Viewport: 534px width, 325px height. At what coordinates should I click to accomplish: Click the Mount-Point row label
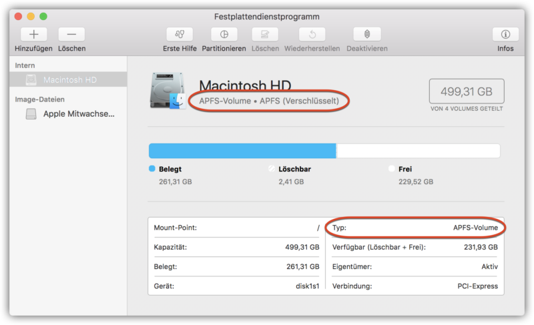point(176,228)
